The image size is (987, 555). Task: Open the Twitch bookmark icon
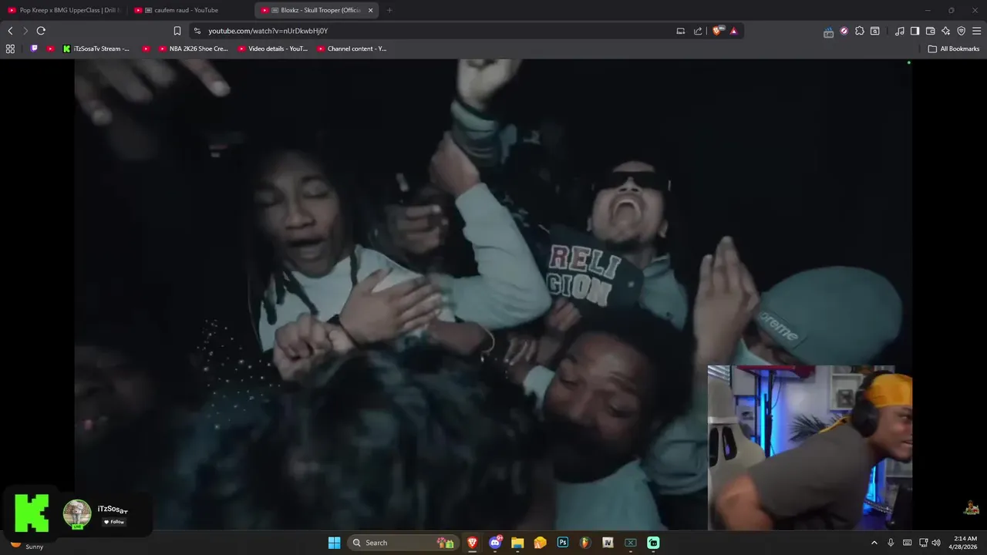click(34, 49)
